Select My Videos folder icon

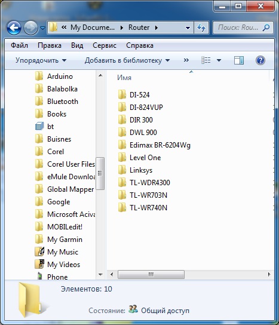tap(39, 264)
